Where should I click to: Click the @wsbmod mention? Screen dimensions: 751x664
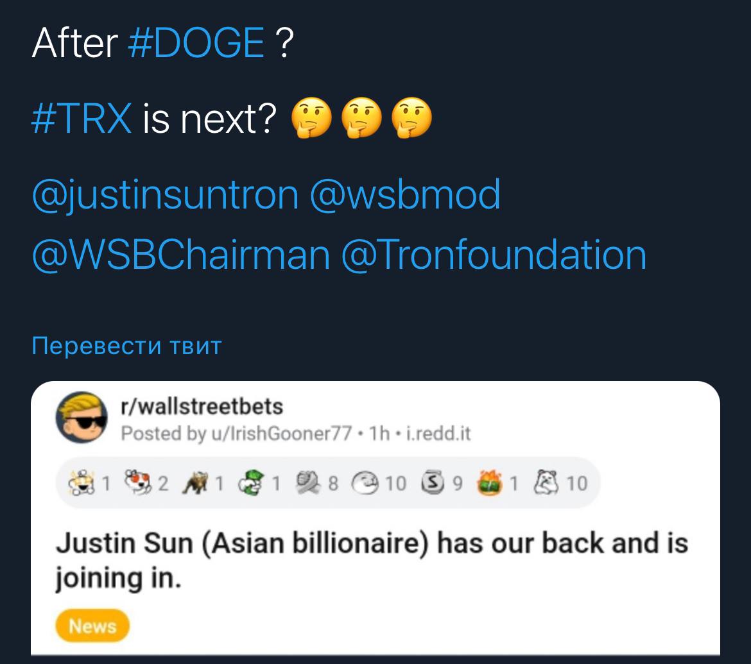[x=404, y=194]
